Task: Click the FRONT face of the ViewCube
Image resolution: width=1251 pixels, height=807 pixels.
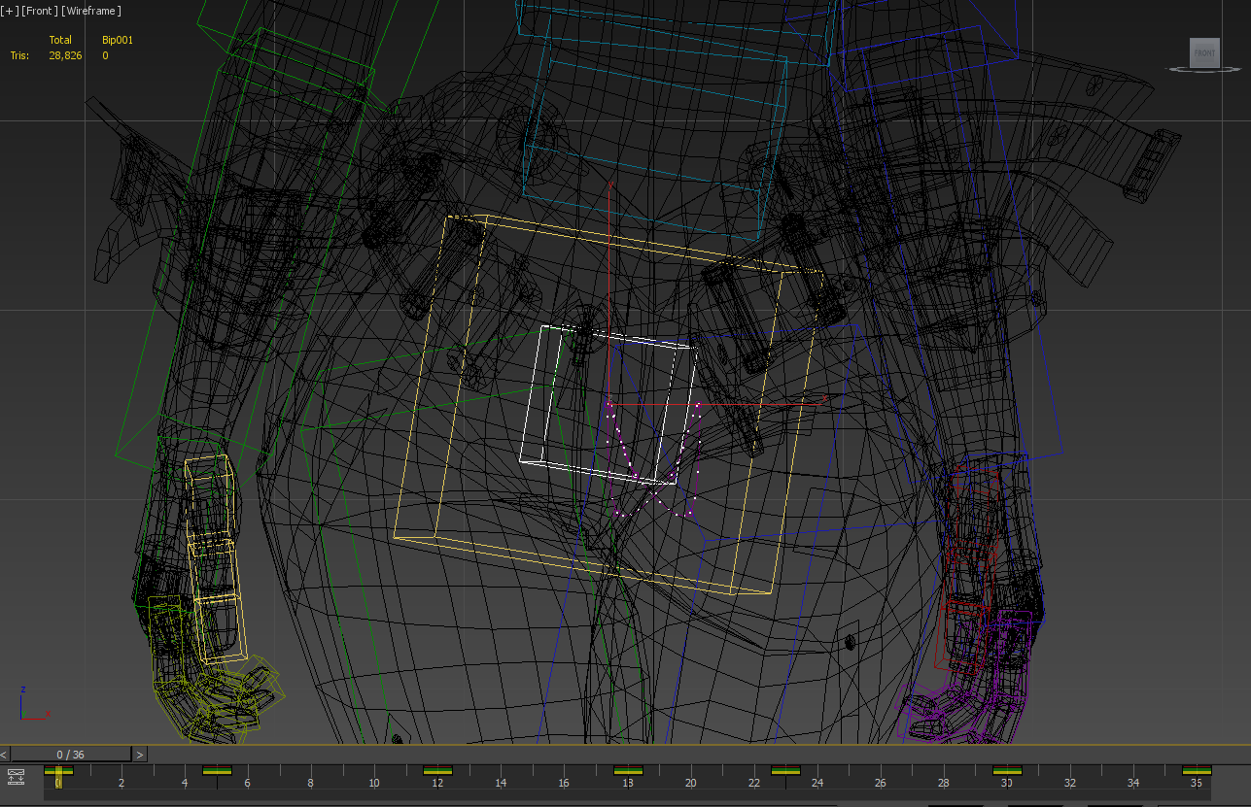Action: coord(1205,53)
